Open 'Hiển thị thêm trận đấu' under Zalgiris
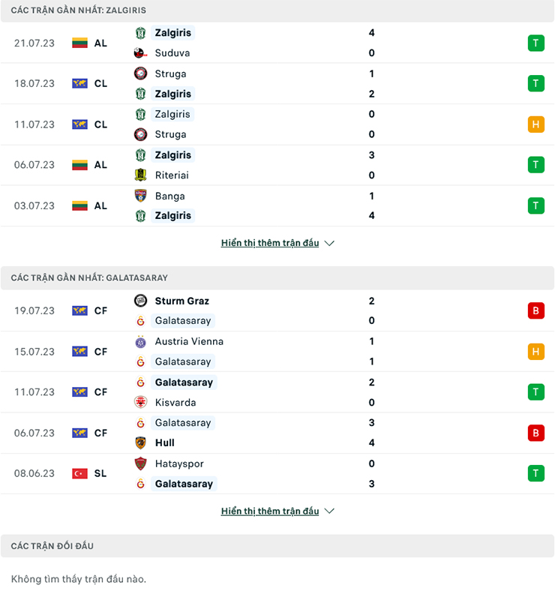Screen dimensions: 555x597 (x=270, y=243)
